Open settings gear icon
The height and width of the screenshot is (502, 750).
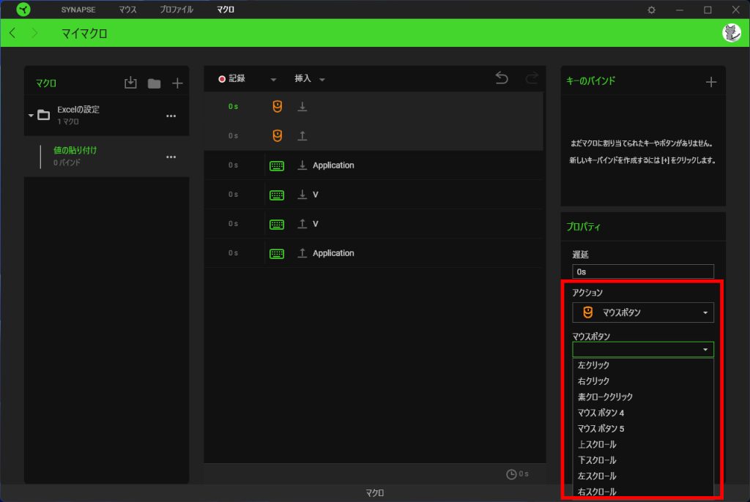(x=651, y=10)
